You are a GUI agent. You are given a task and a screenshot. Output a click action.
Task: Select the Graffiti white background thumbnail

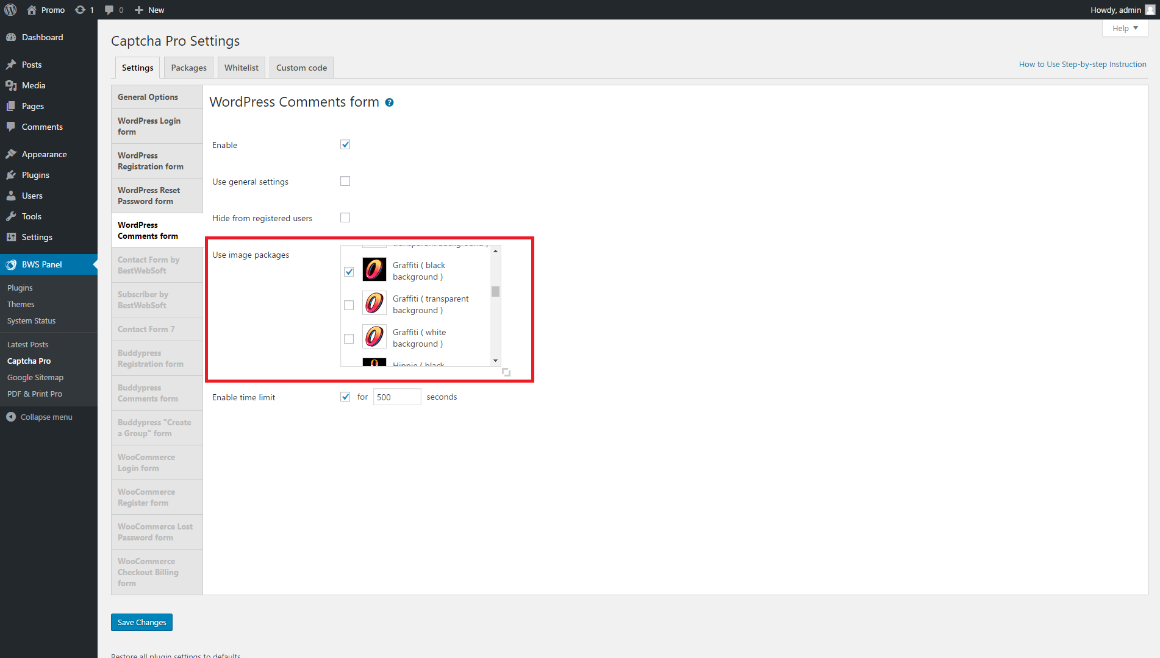[374, 336]
